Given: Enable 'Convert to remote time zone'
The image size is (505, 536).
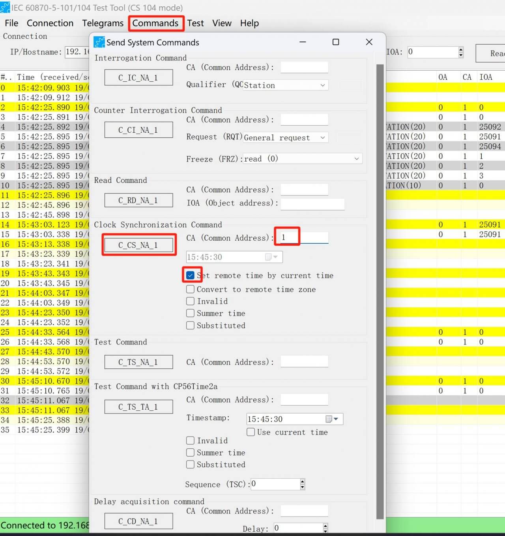Looking at the screenshot, I should point(190,289).
